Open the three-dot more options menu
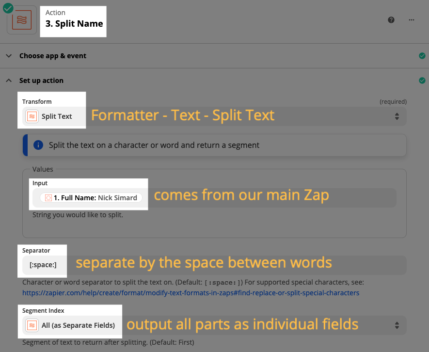The width and height of the screenshot is (429, 352). 412,20
